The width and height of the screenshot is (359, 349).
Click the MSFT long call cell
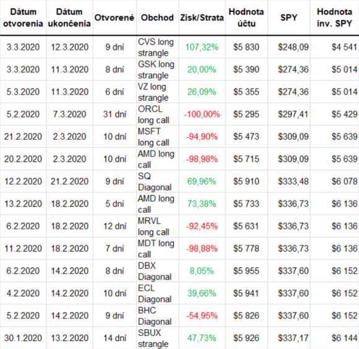[x=158, y=137]
